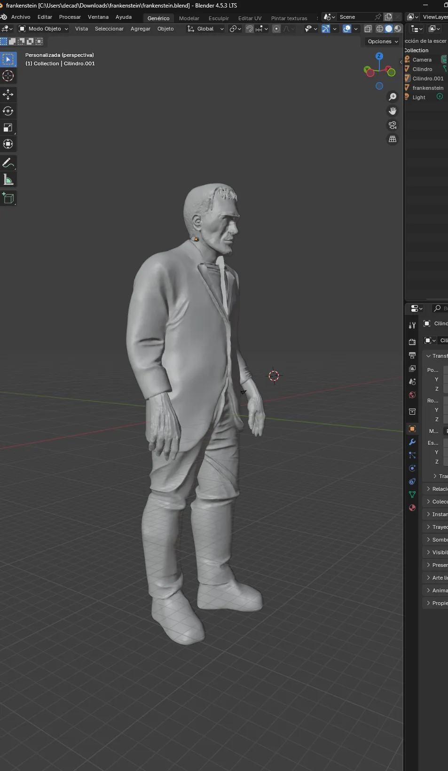Open the Material properties tab

click(x=412, y=508)
